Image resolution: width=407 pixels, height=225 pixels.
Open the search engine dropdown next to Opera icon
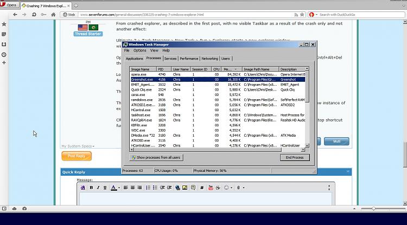[x=317, y=15]
